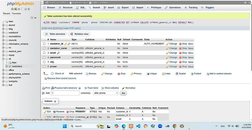Click Drop icon for the password column

click(180, 57)
